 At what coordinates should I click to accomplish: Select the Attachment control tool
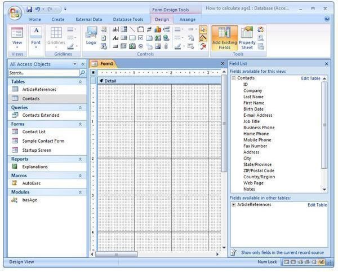click(166, 46)
